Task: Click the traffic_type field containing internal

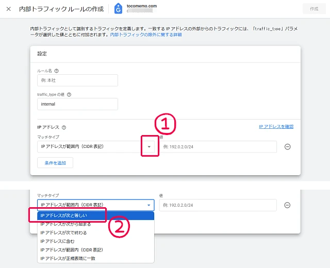Action: (x=77, y=104)
